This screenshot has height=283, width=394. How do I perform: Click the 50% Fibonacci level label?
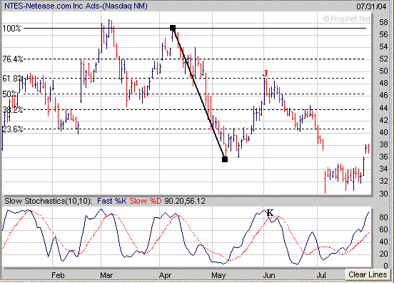click(x=9, y=94)
